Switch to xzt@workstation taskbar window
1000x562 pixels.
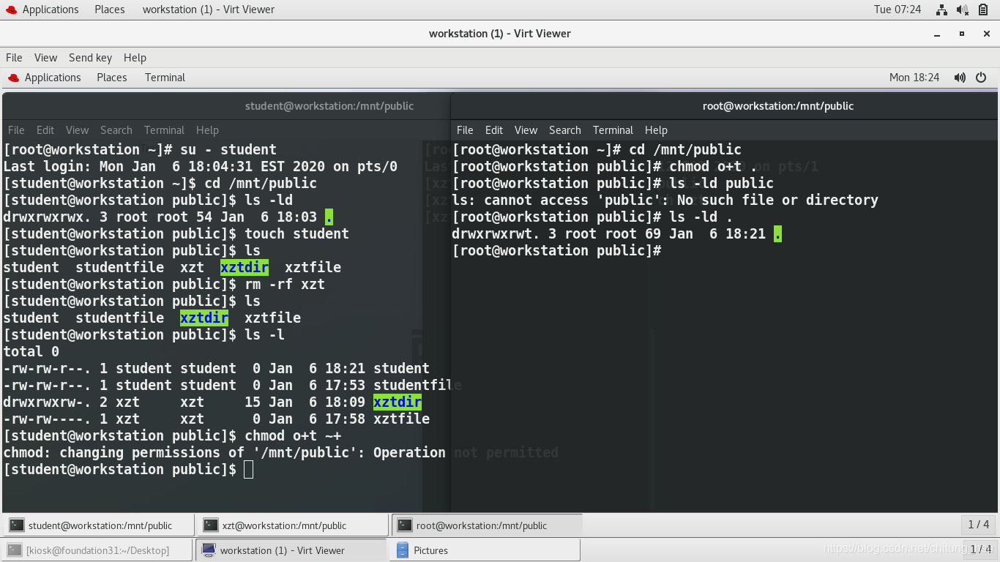[x=293, y=525]
